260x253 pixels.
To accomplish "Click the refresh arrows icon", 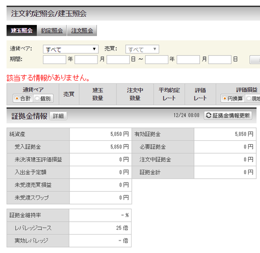I will click(209, 115).
